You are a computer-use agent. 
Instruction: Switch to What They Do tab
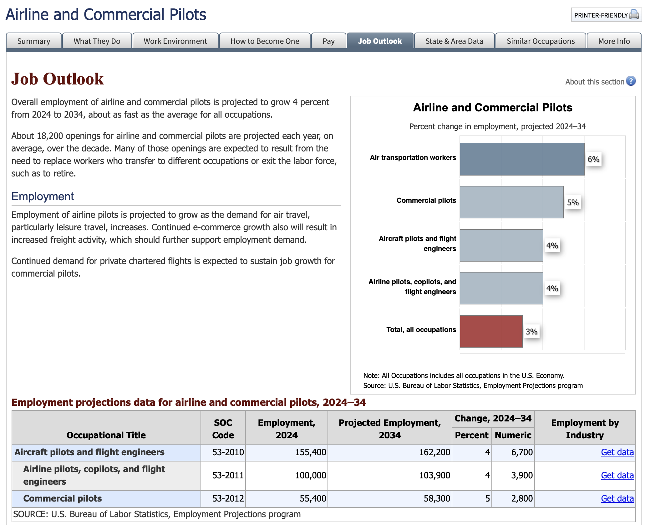[x=97, y=41]
